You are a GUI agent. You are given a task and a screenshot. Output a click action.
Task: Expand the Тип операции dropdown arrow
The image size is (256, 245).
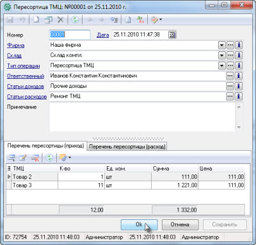[222, 65]
